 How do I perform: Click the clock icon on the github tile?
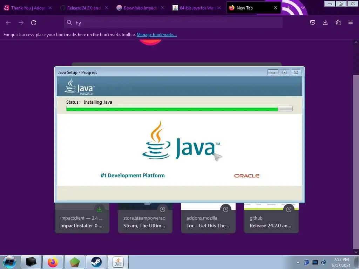pyautogui.click(x=289, y=209)
